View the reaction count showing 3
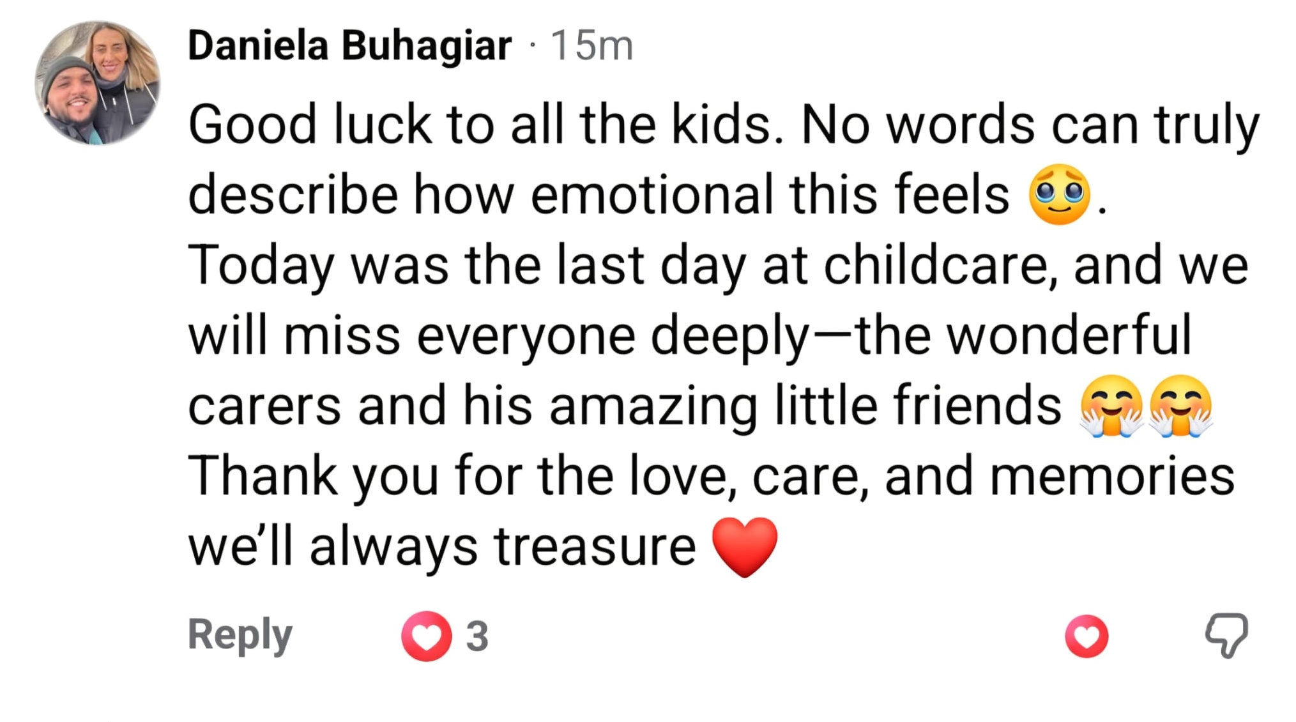This screenshot has width=1296, height=722. 476,636
